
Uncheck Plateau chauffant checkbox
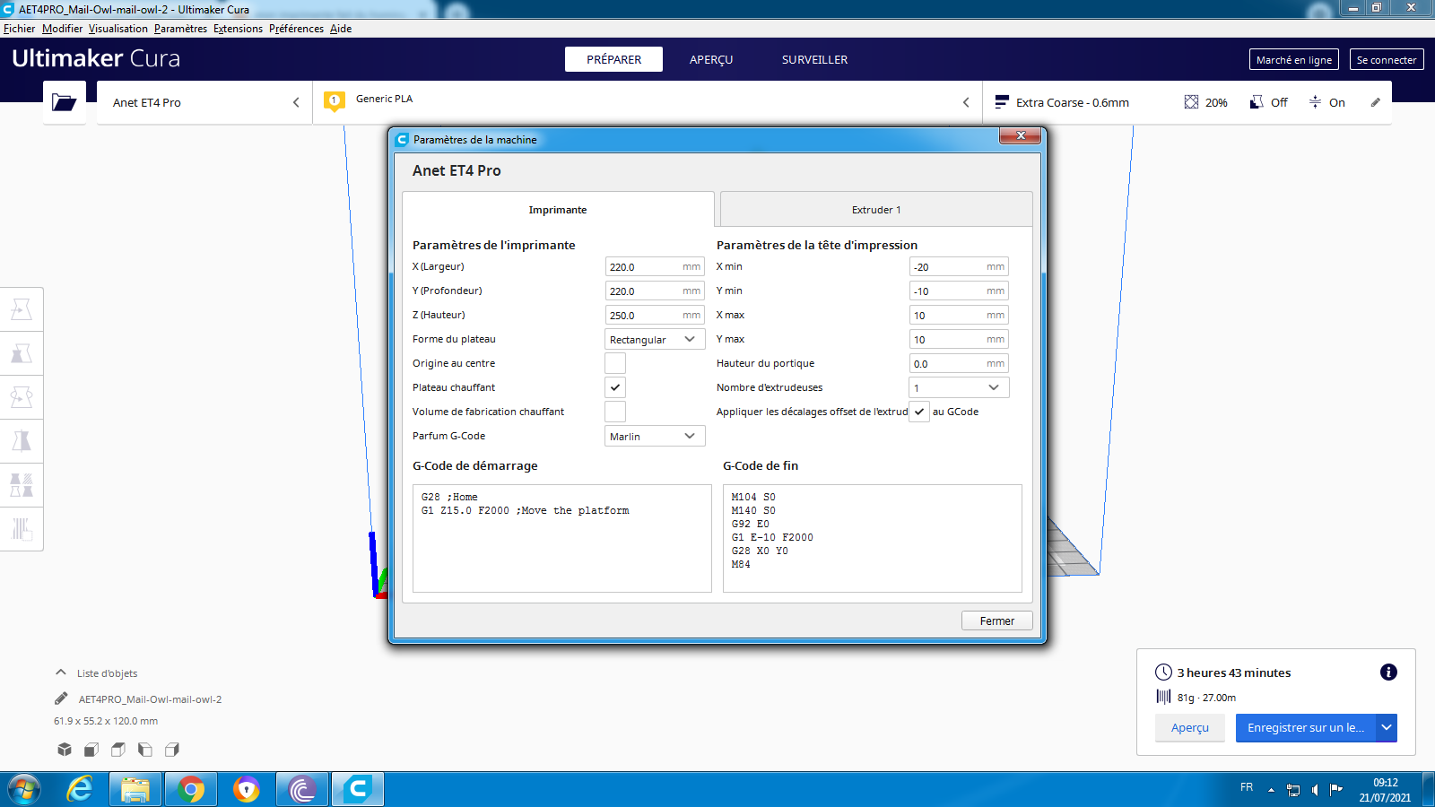615,387
